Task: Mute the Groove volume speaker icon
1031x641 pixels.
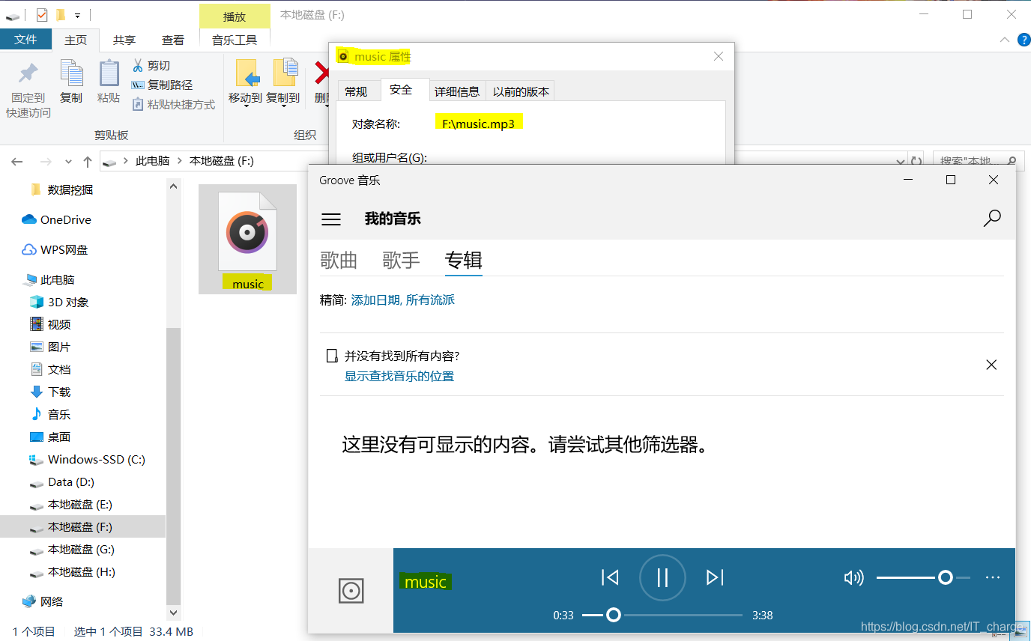Action: click(x=853, y=577)
